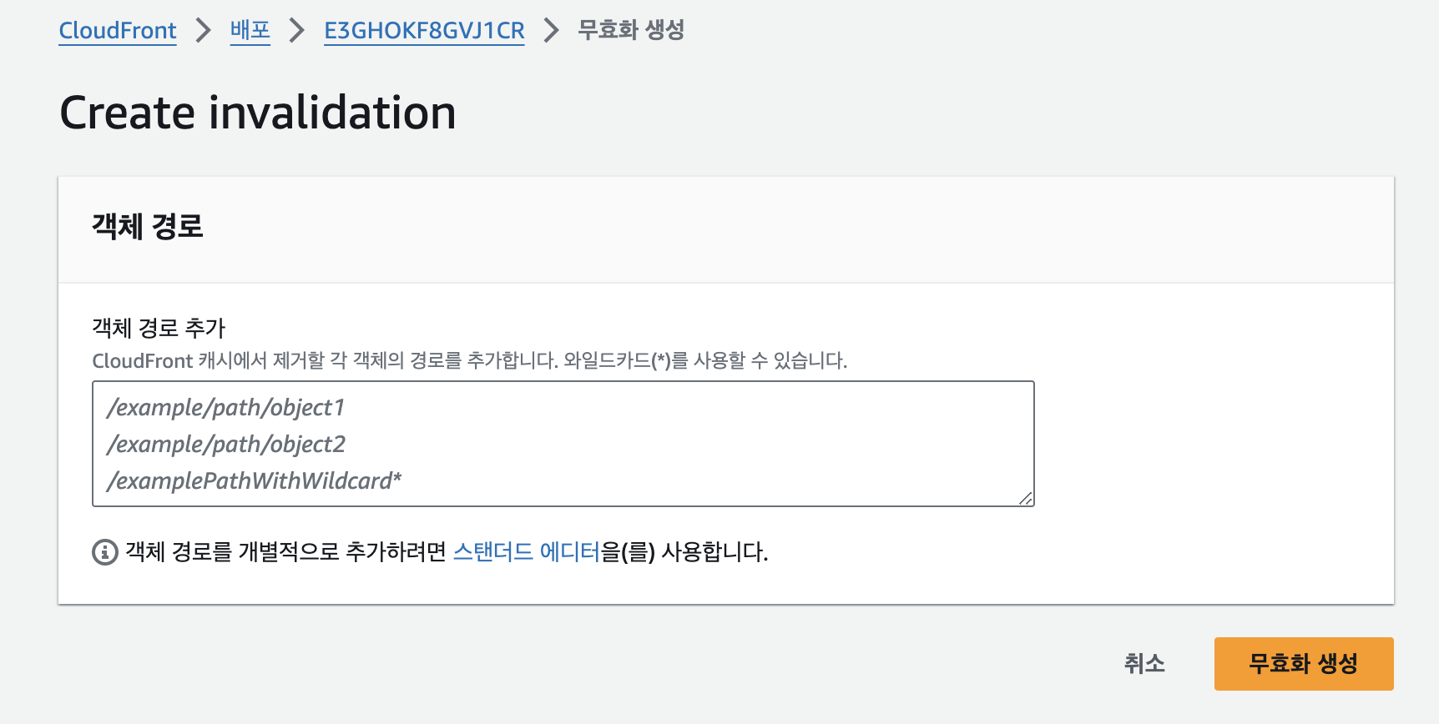Viewport: 1439px width, 724px height.
Task: Open distribution E3GHOKF8GVJ1CR breadcrumb link
Action: coord(424,31)
